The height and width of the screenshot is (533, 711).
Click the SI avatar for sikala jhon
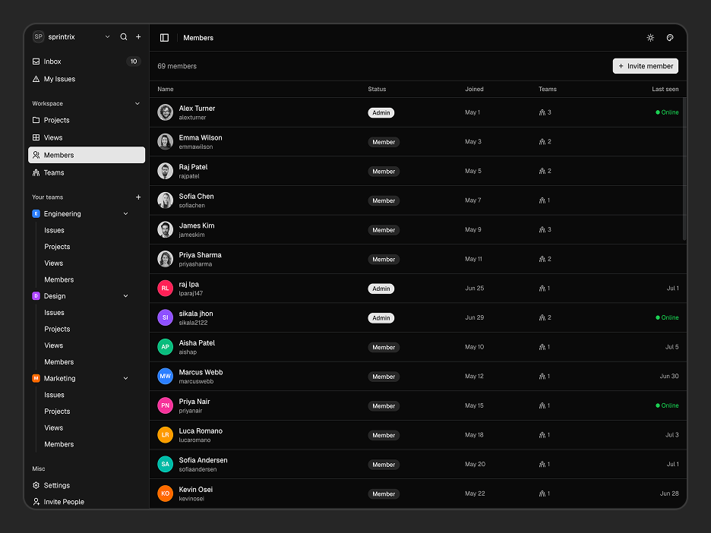tap(165, 317)
